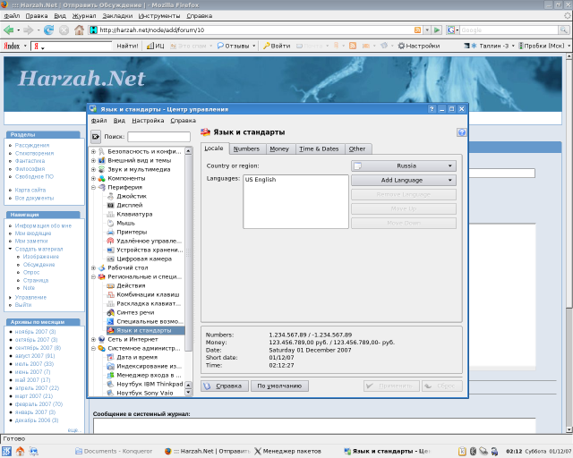Click the home folder icon in the taskbar
The width and height of the screenshot is (573, 458).
pos(20,451)
